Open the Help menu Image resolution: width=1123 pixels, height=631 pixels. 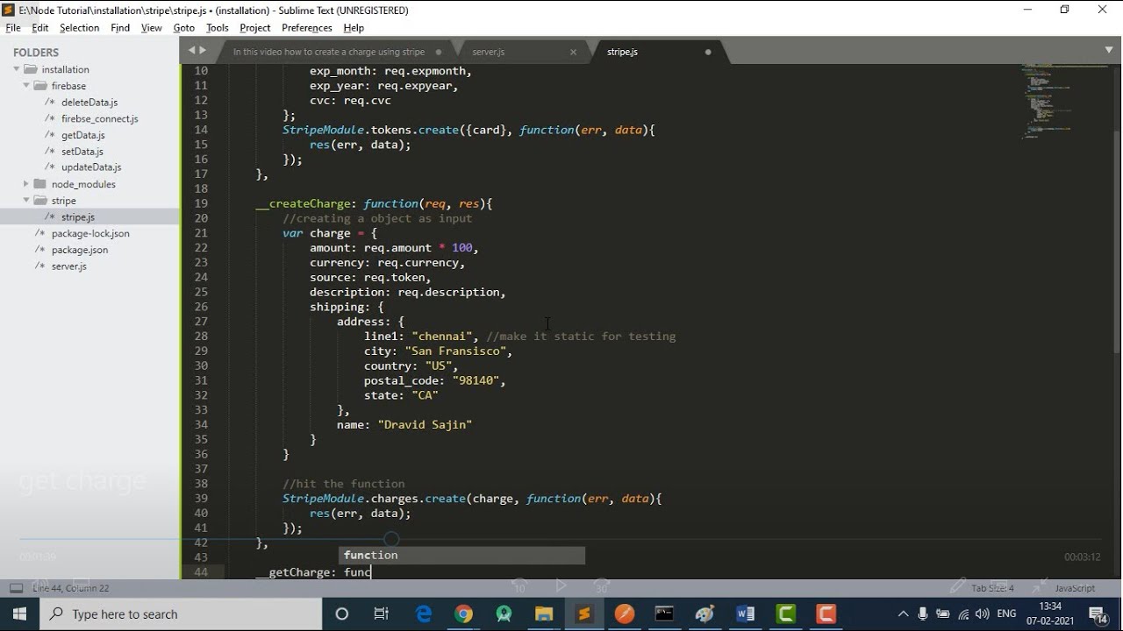354,28
